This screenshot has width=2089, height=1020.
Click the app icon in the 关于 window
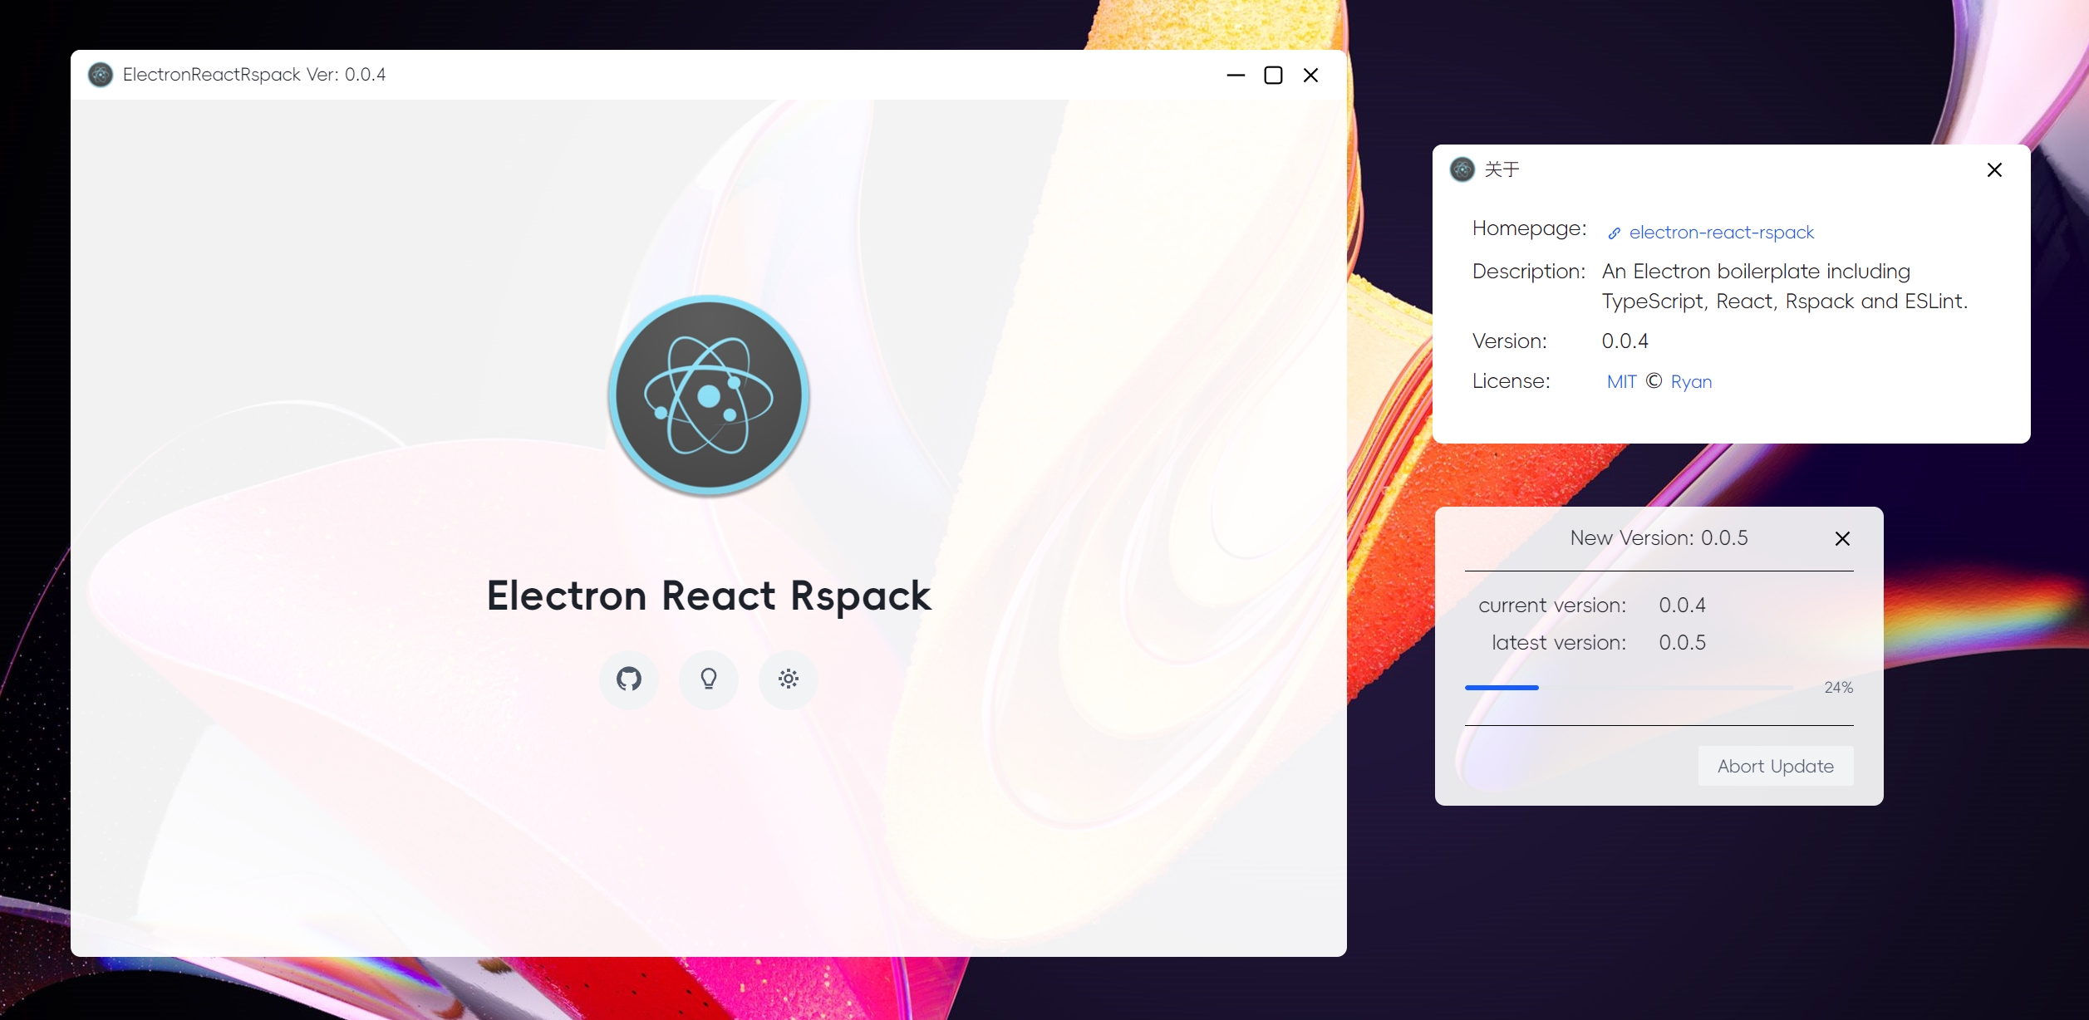(1462, 169)
